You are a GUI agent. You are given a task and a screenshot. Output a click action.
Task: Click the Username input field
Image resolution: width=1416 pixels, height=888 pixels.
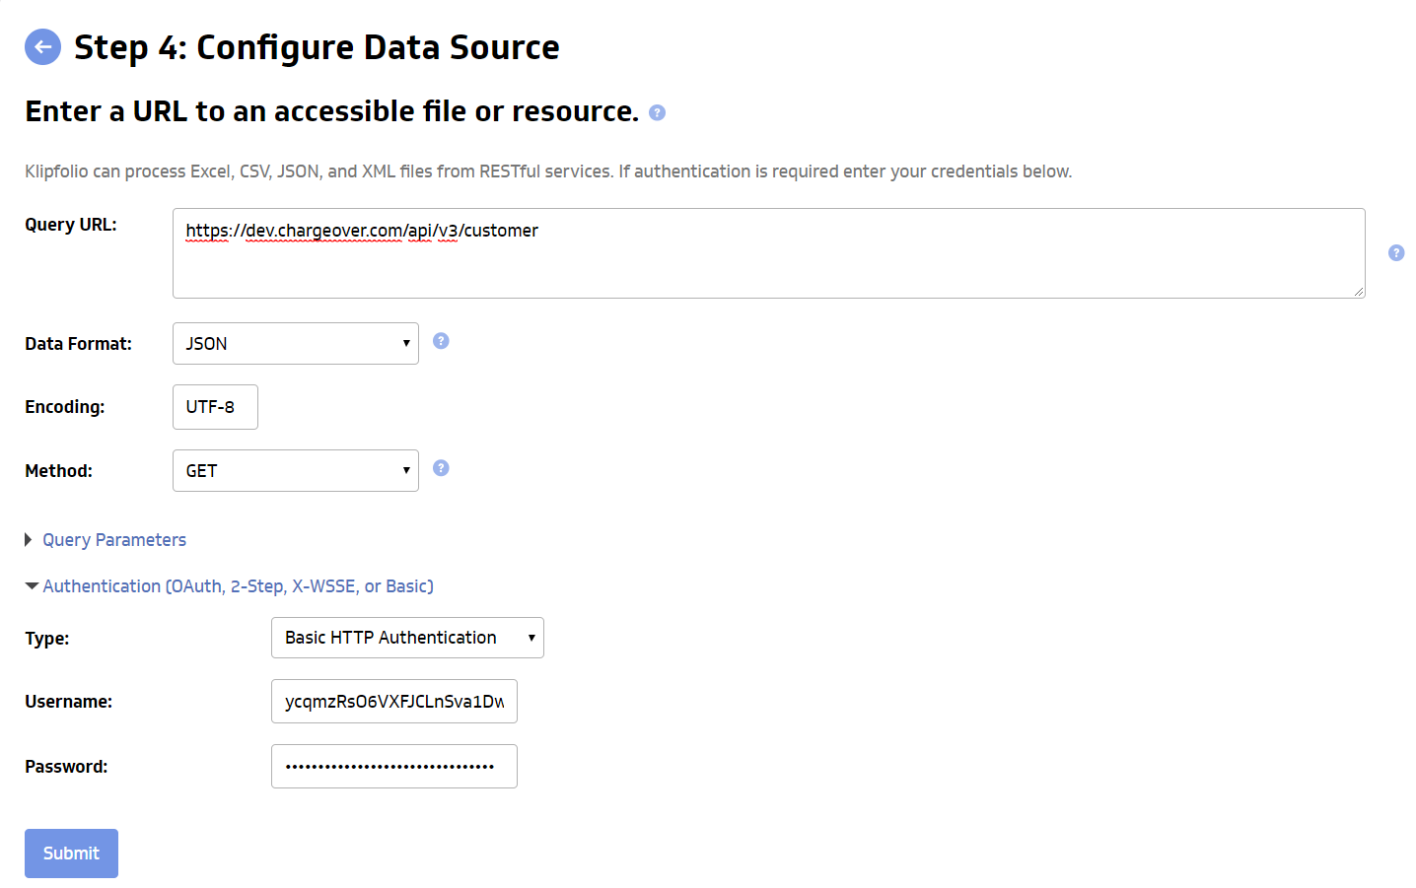[394, 702]
